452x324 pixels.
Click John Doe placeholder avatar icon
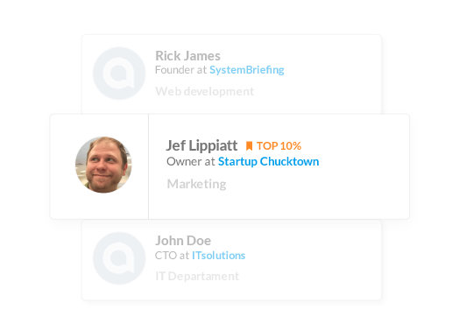coord(119,258)
